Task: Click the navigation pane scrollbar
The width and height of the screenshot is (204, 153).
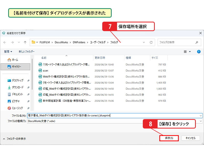Action: pyautogui.click(x=32, y=74)
